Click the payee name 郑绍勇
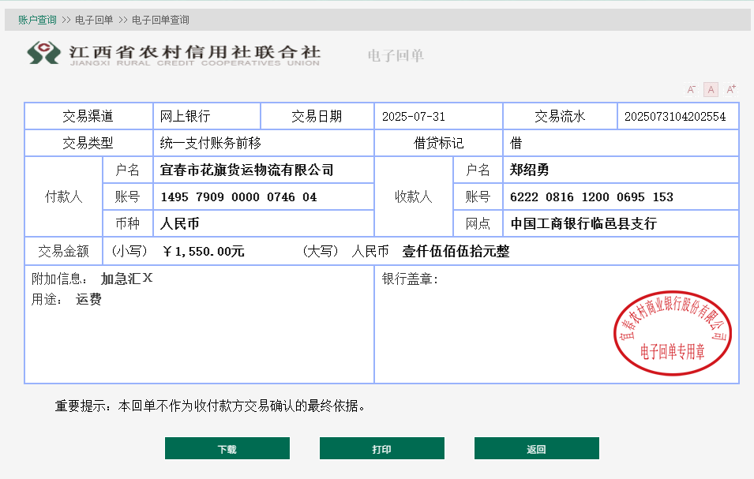754x479 pixels. [529, 170]
